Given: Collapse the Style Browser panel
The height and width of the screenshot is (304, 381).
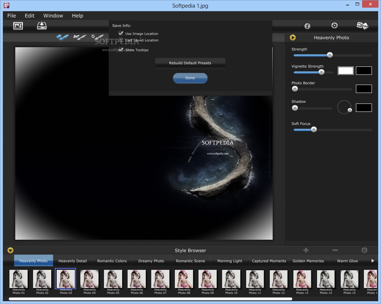Looking at the screenshot, I should [11, 250].
